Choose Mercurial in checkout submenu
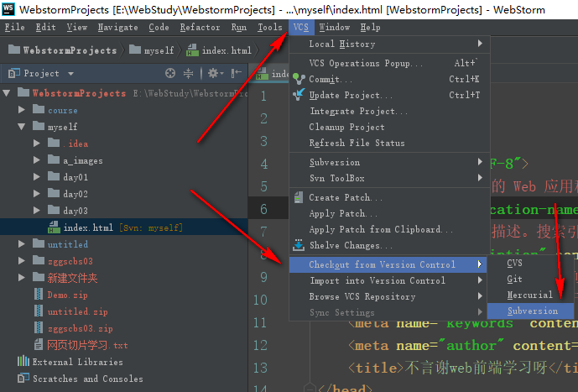 coord(530,295)
